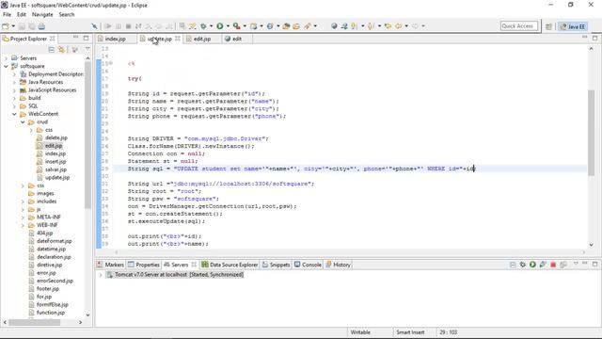The height and width of the screenshot is (339, 602).
Task: Click the Run Last Tool external tools icon
Action: click(236, 26)
